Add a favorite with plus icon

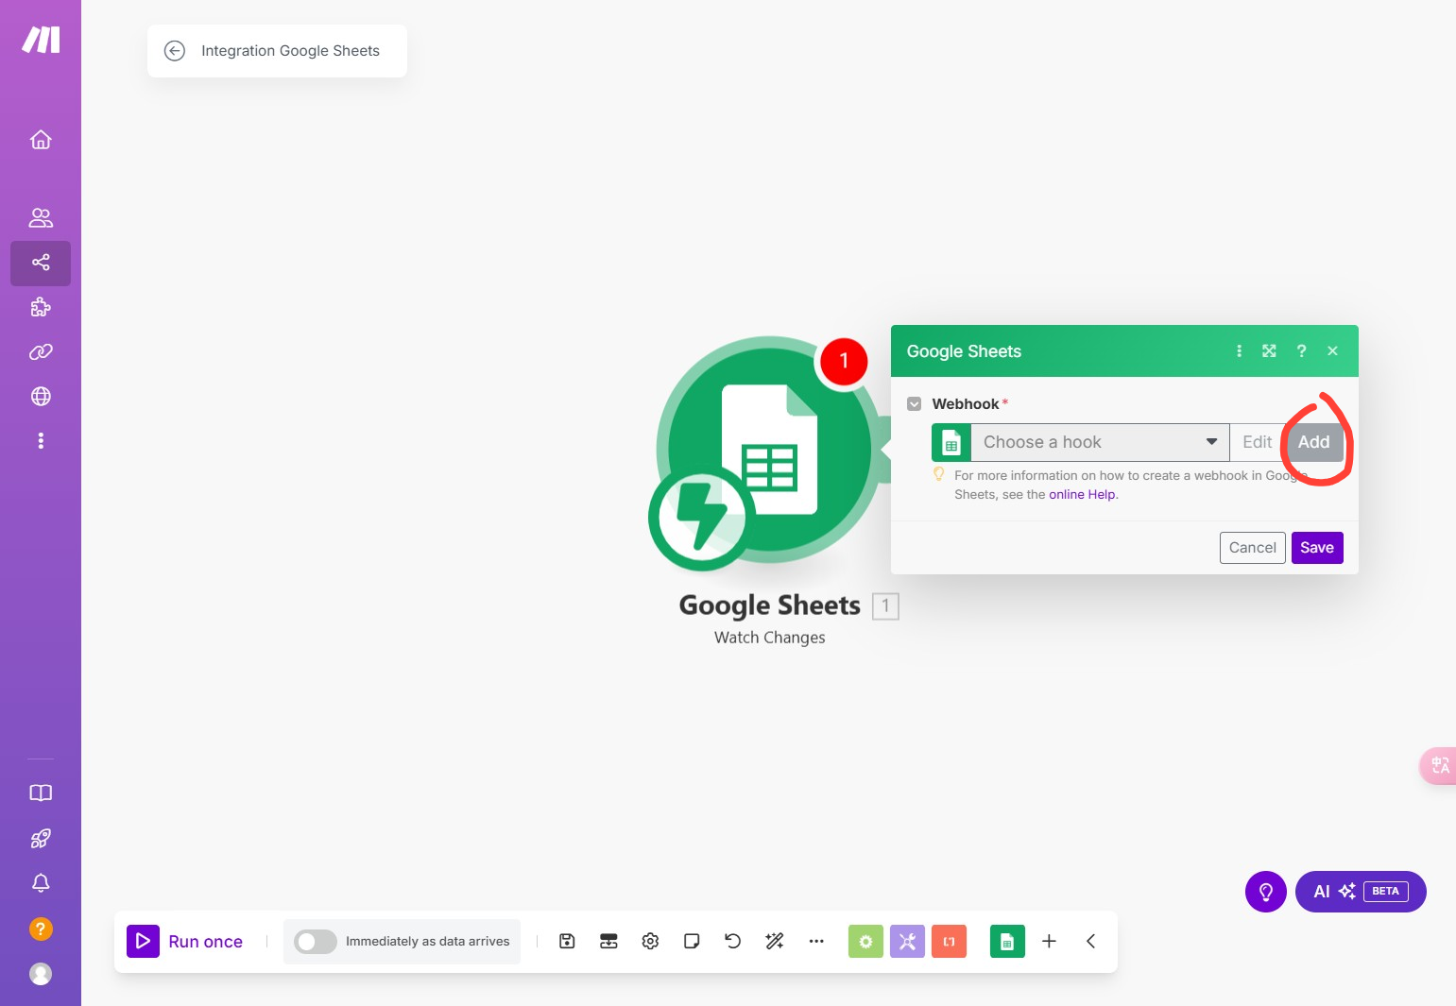tap(1049, 941)
